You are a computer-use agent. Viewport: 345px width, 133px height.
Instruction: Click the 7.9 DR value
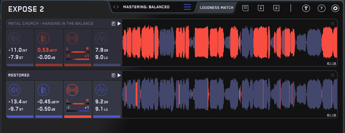pos(102,50)
